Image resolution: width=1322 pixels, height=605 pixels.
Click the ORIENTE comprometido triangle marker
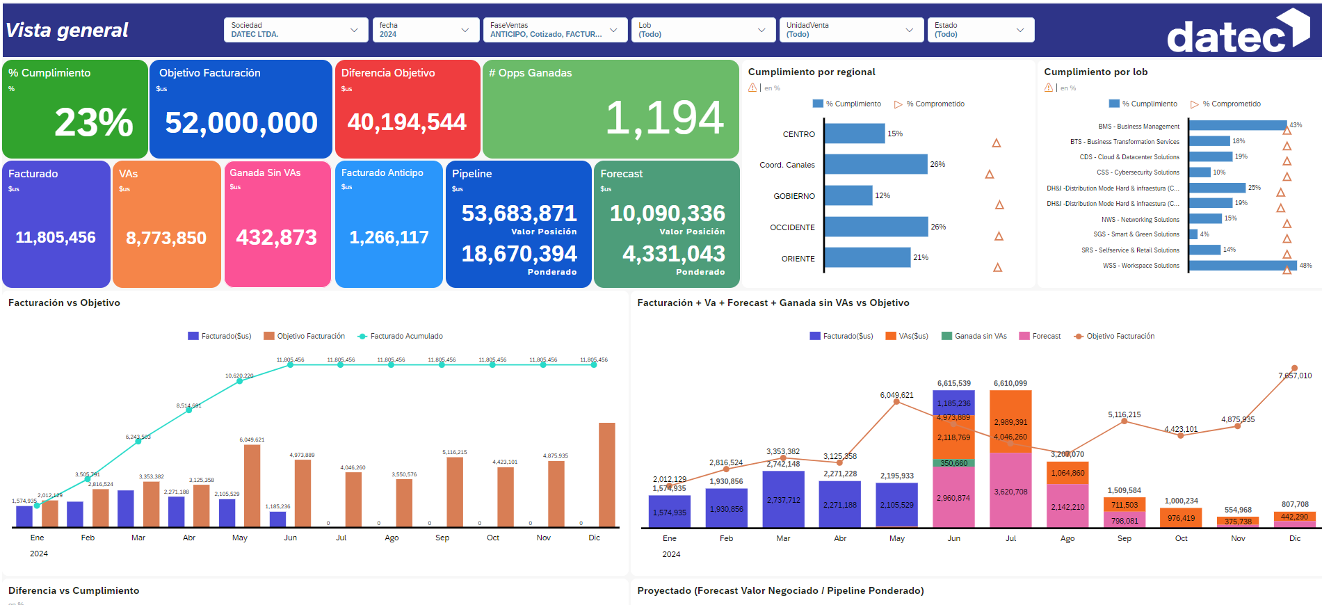[x=997, y=267]
